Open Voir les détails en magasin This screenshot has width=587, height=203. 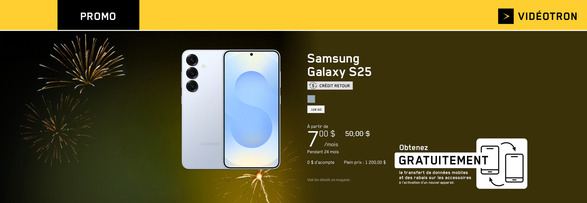(x=329, y=180)
